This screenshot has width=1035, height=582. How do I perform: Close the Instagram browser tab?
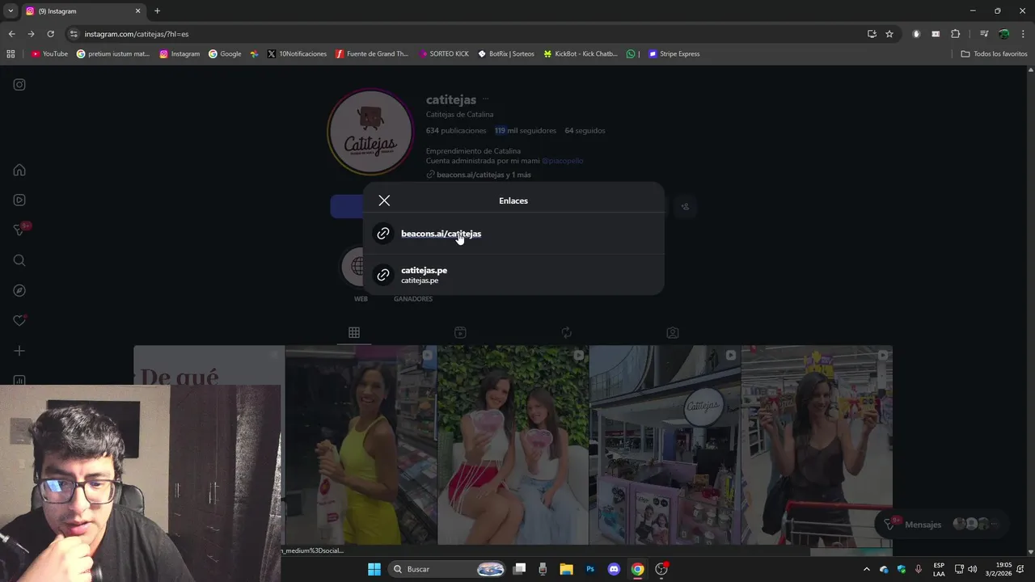137,11
